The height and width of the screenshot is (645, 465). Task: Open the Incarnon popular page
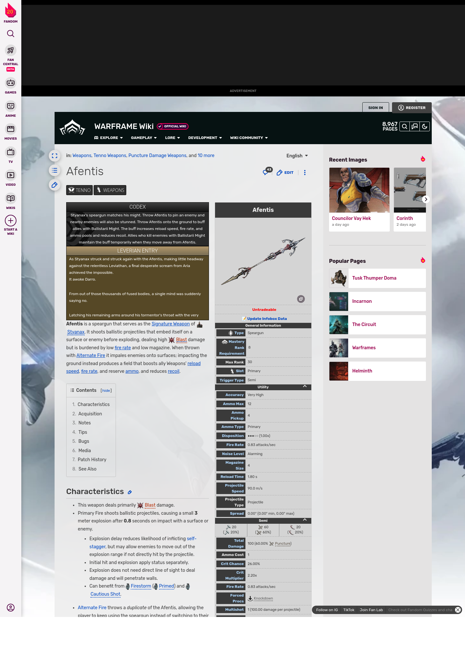pos(377,302)
